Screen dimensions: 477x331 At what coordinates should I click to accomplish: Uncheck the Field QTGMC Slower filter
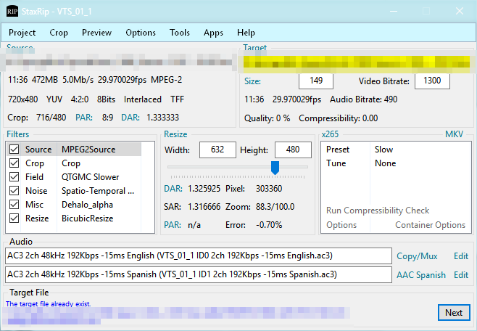pos(14,177)
